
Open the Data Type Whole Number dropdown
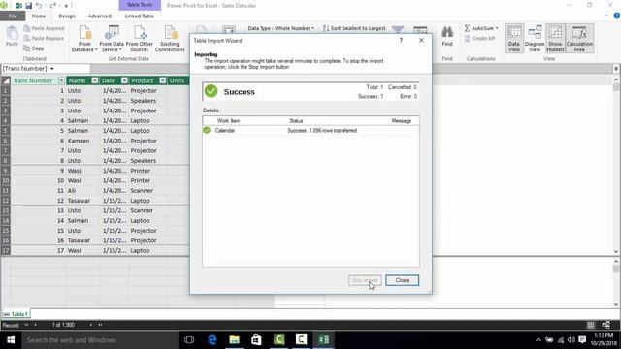(280, 28)
